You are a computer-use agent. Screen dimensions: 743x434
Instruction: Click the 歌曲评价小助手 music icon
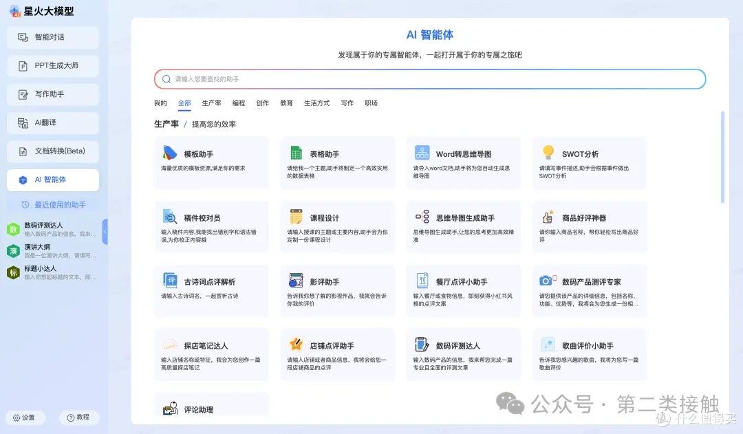pos(548,344)
